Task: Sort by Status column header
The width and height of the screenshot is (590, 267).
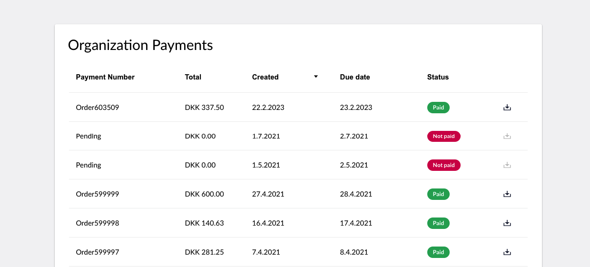Action: click(438, 77)
